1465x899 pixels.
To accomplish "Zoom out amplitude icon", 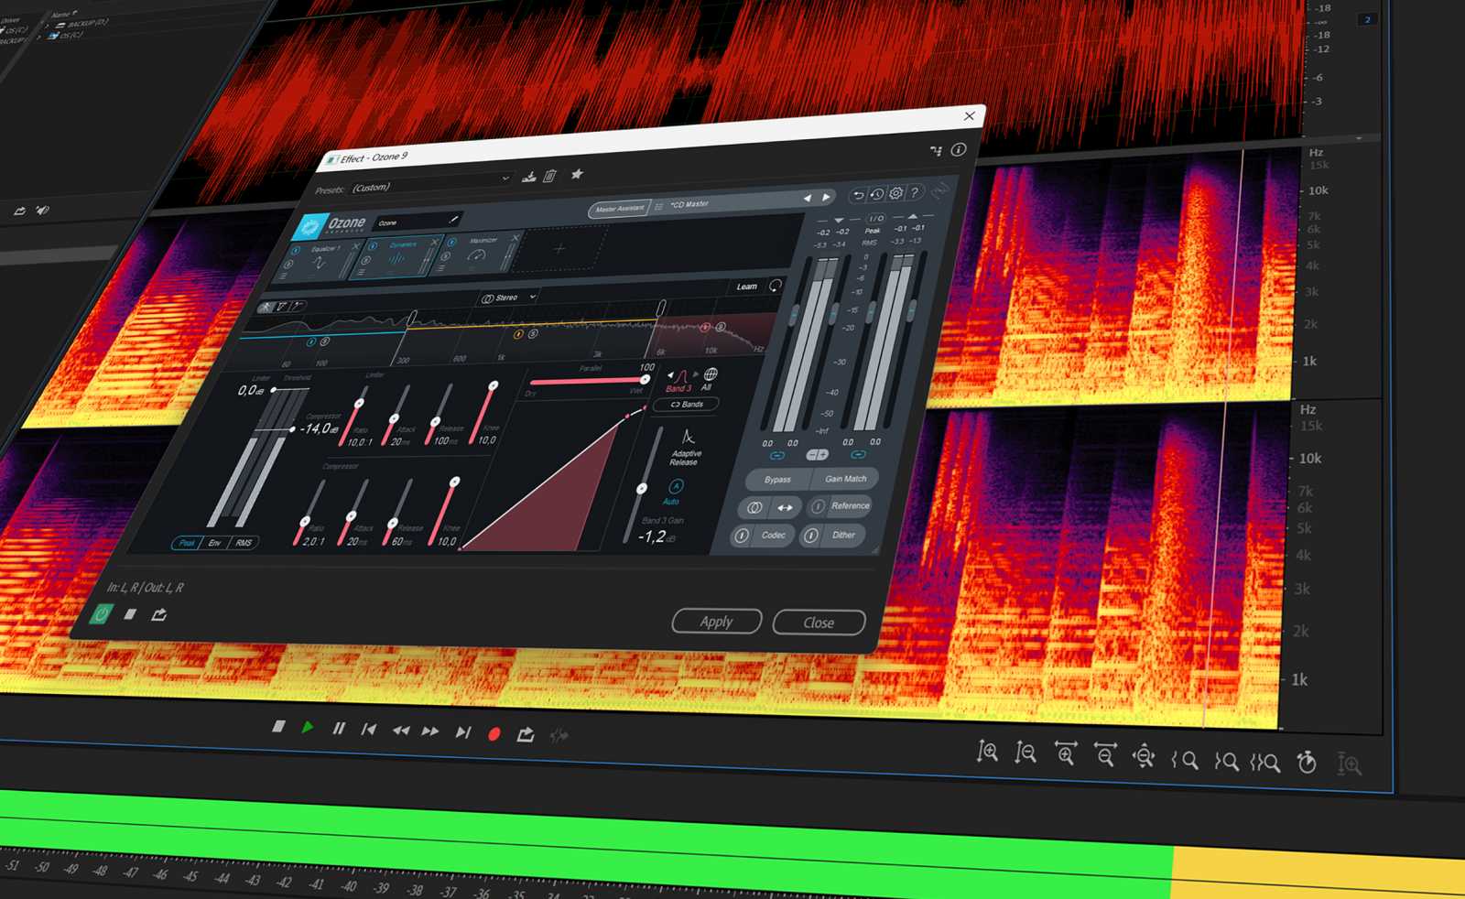I will pyautogui.click(x=1025, y=753).
